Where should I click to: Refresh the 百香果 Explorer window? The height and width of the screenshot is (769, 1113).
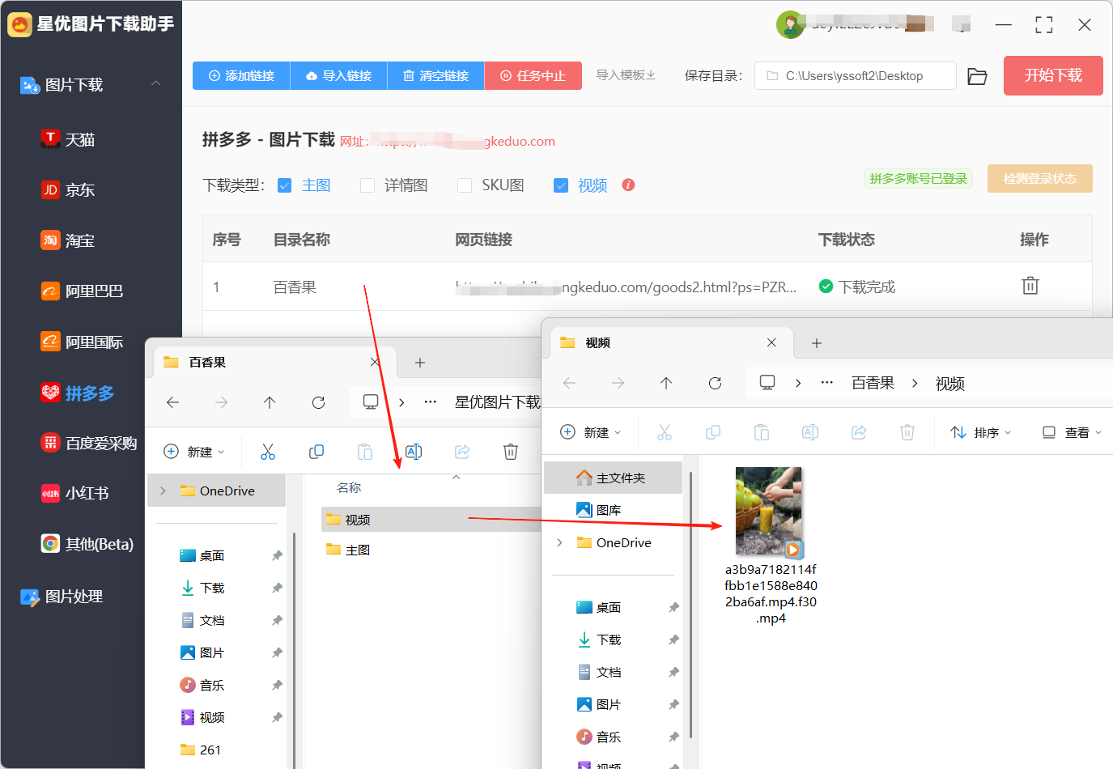318,402
